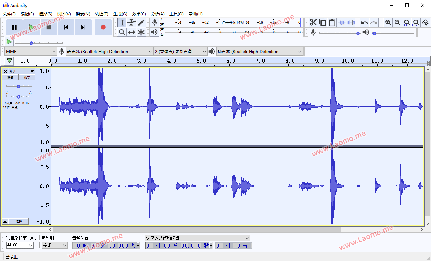
Task: Click the Fit Project to Width icon
Action: [x=416, y=23]
